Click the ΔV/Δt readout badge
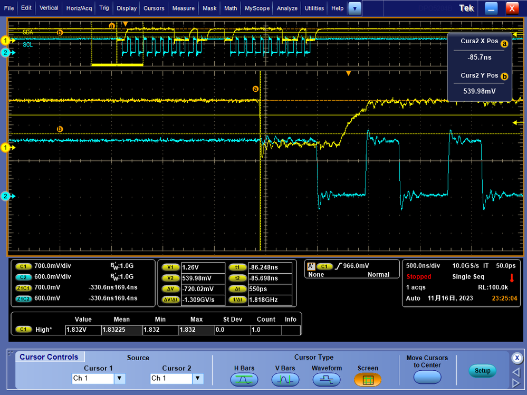527x395 pixels. click(171, 300)
